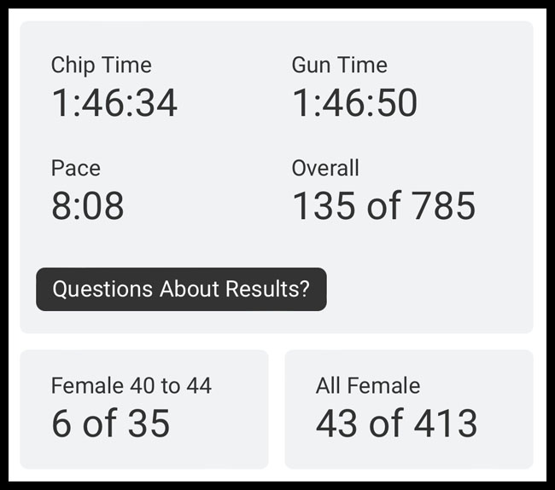Click the Female 40 to 44 label

[x=131, y=385]
